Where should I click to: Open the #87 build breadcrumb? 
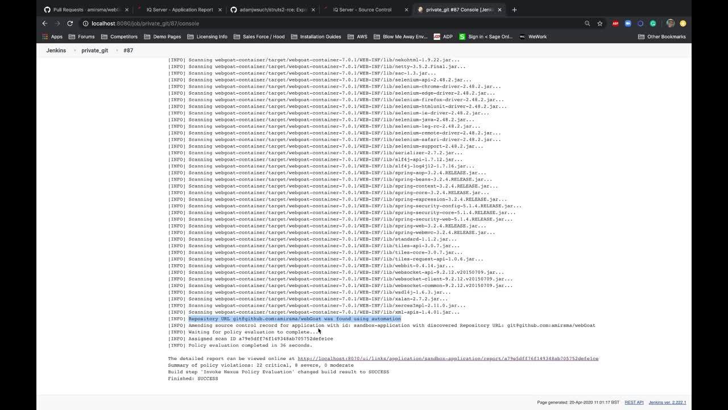[128, 50]
